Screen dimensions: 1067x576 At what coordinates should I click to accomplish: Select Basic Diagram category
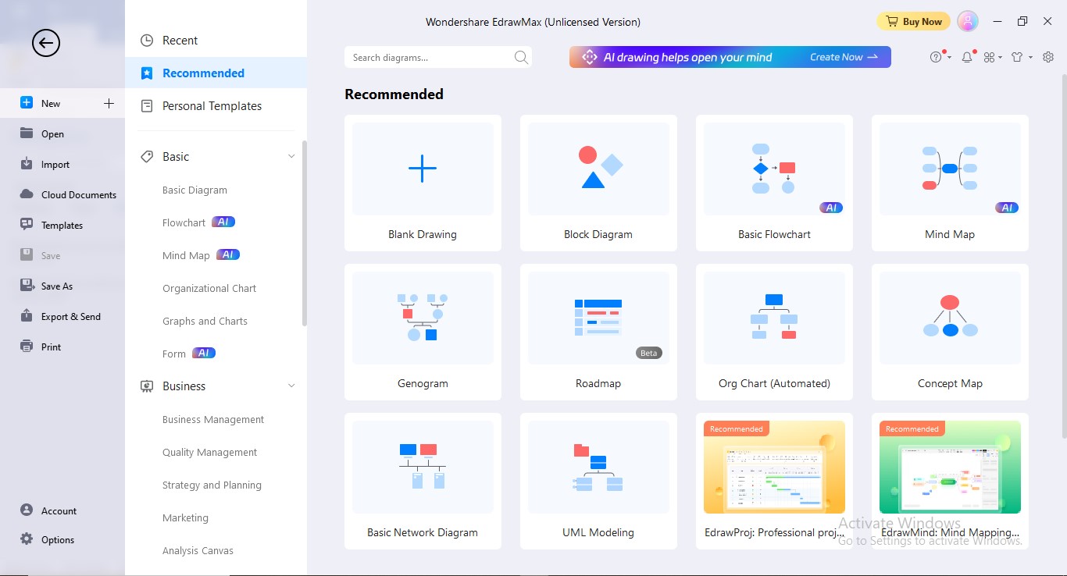coord(194,190)
